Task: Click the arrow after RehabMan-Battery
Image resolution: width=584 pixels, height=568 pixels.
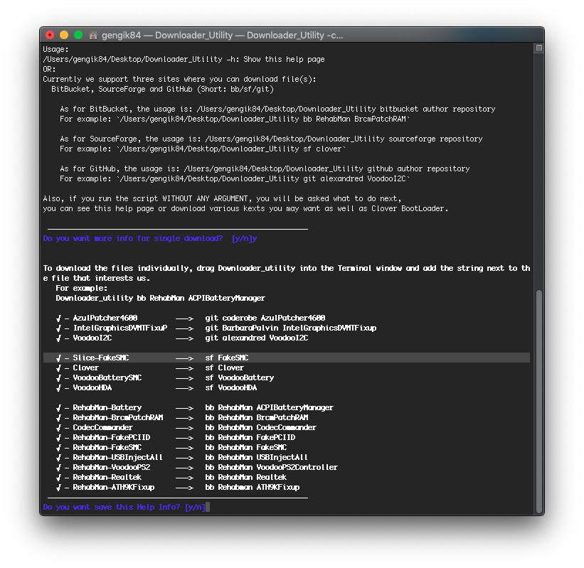Action: [184, 408]
